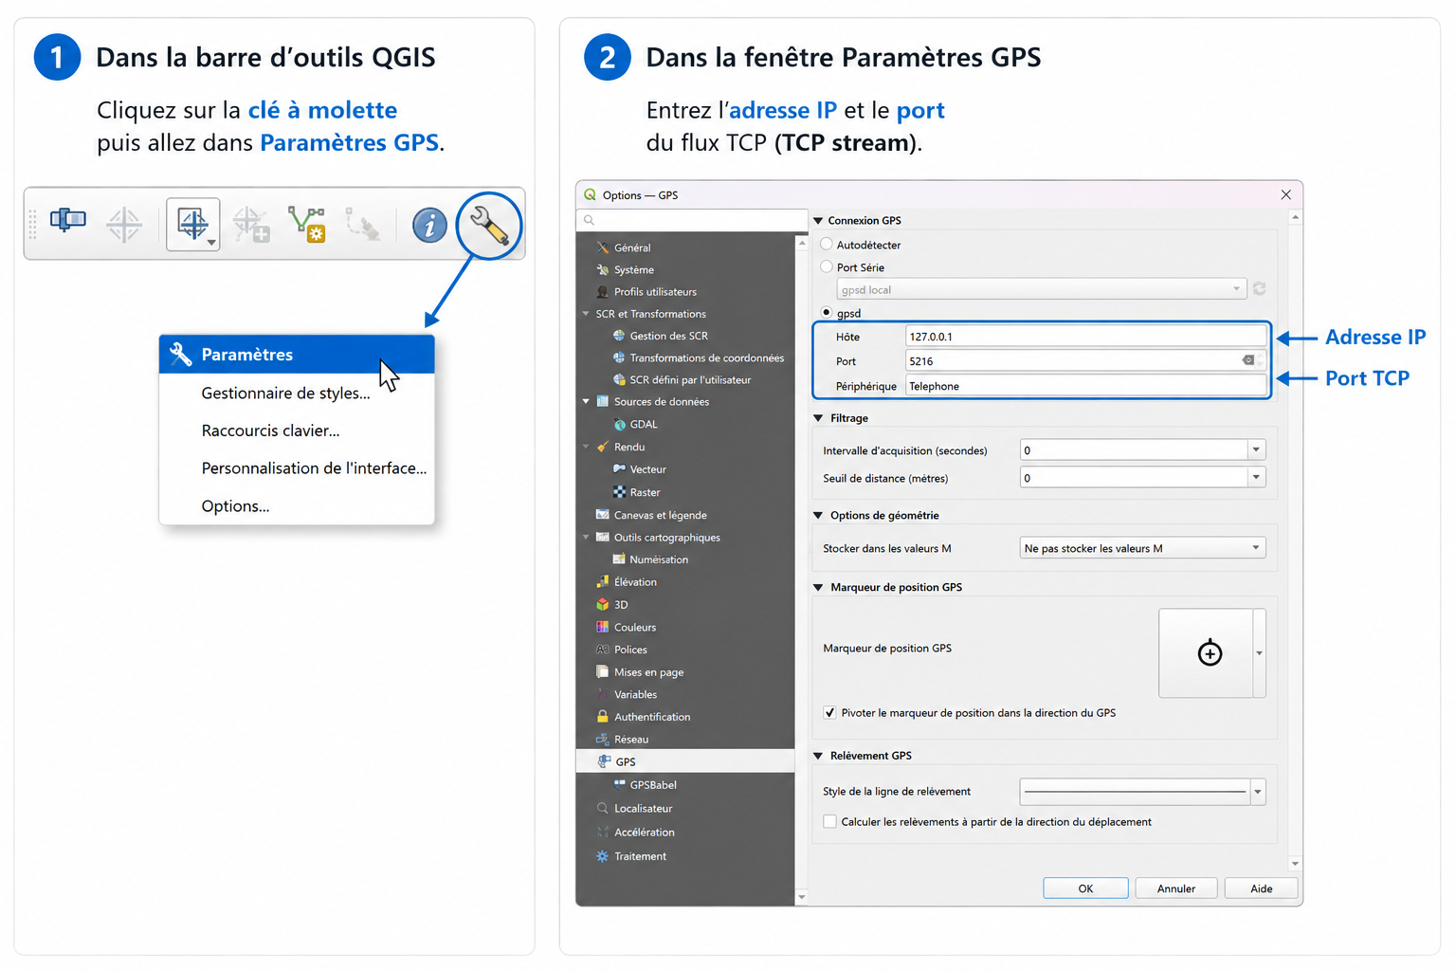The image size is (1456, 971).
Task: Open Stocker dans les valeurs M combo
Action: click(x=1142, y=548)
